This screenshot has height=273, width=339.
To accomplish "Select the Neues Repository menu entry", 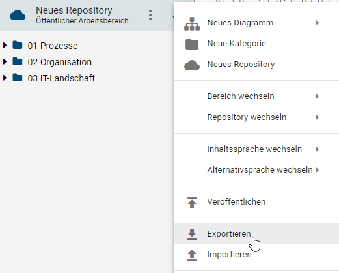I will (x=256, y=65).
